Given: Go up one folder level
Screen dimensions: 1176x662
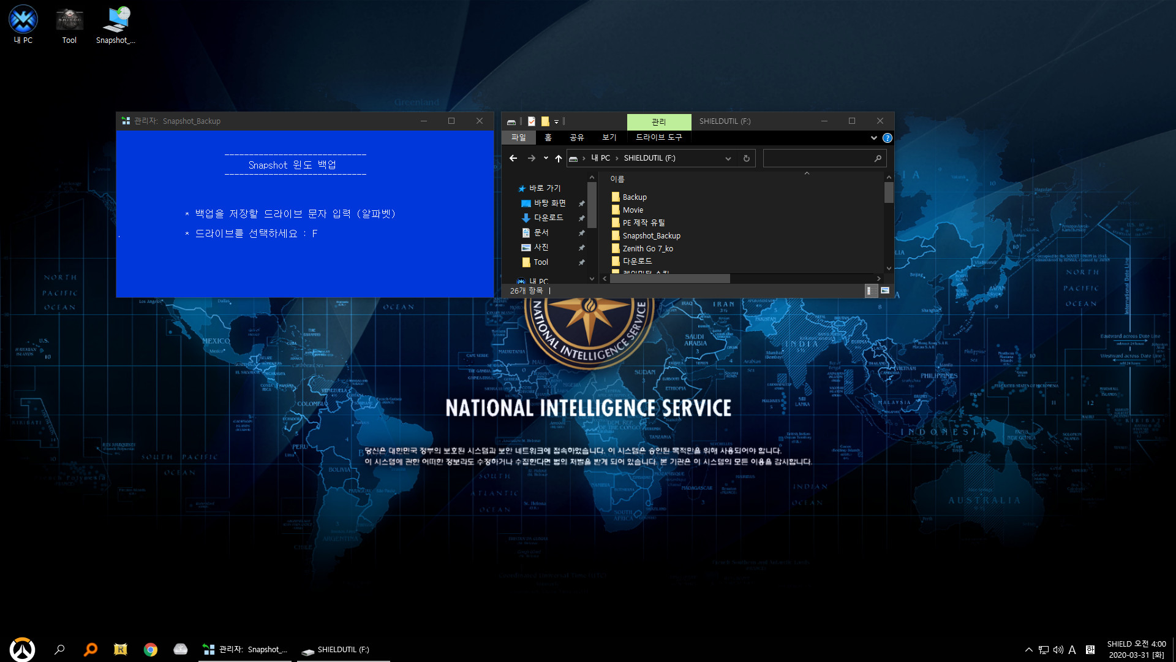Looking at the screenshot, I should (559, 158).
